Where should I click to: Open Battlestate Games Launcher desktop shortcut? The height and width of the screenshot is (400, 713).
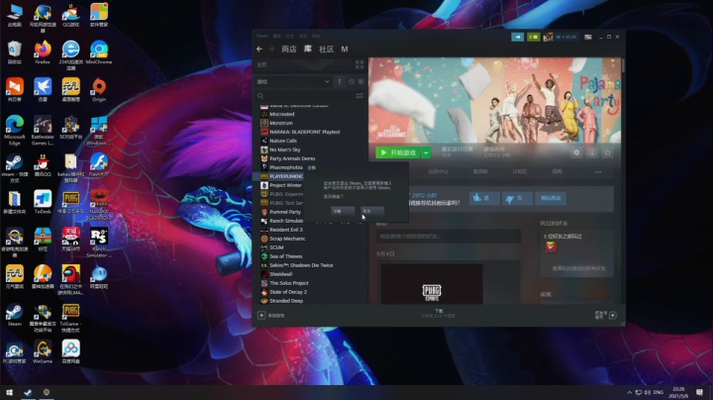click(x=43, y=131)
